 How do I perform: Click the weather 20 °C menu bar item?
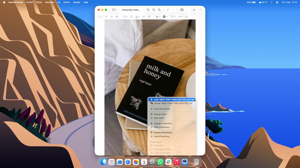[x=263, y=2]
